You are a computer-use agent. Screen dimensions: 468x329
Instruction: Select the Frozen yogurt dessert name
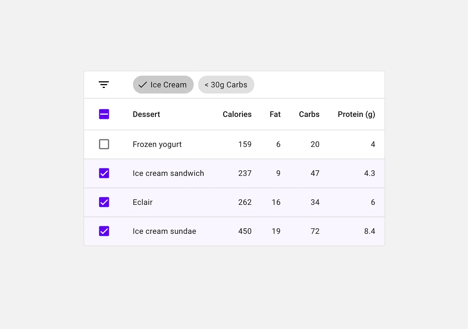coord(157,144)
